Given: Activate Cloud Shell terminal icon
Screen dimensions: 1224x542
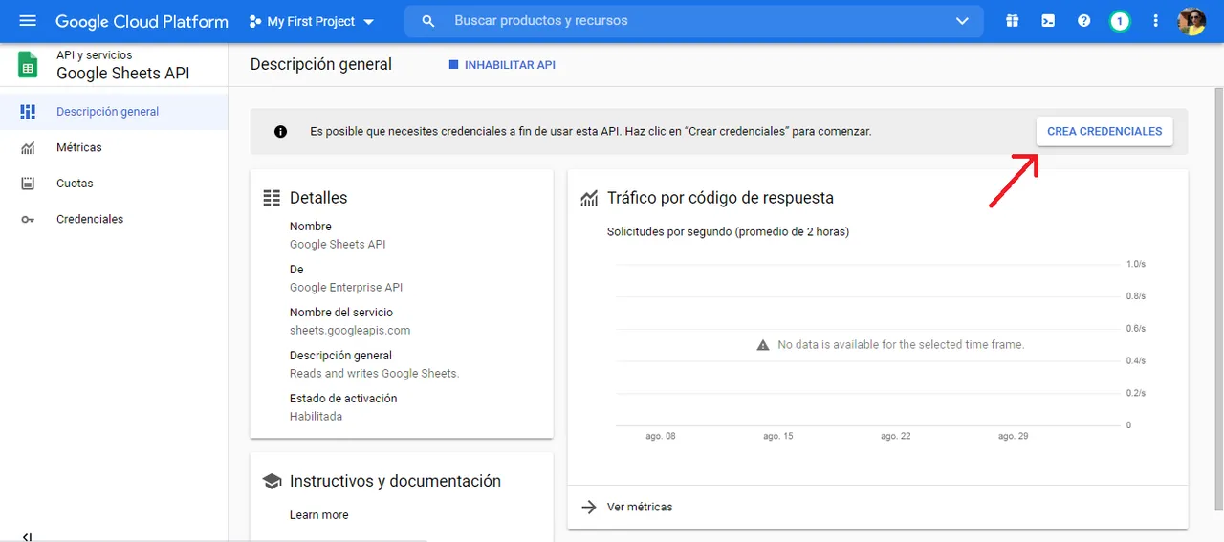Looking at the screenshot, I should 1048,21.
